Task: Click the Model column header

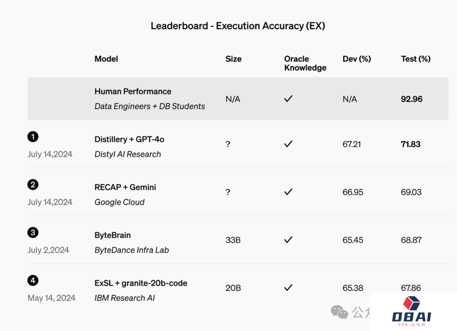Action: pos(106,59)
